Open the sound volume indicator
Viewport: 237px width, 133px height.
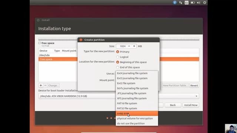(198, 3)
